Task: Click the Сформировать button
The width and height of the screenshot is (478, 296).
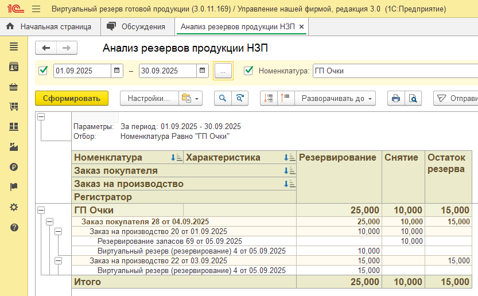Action: click(72, 98)
